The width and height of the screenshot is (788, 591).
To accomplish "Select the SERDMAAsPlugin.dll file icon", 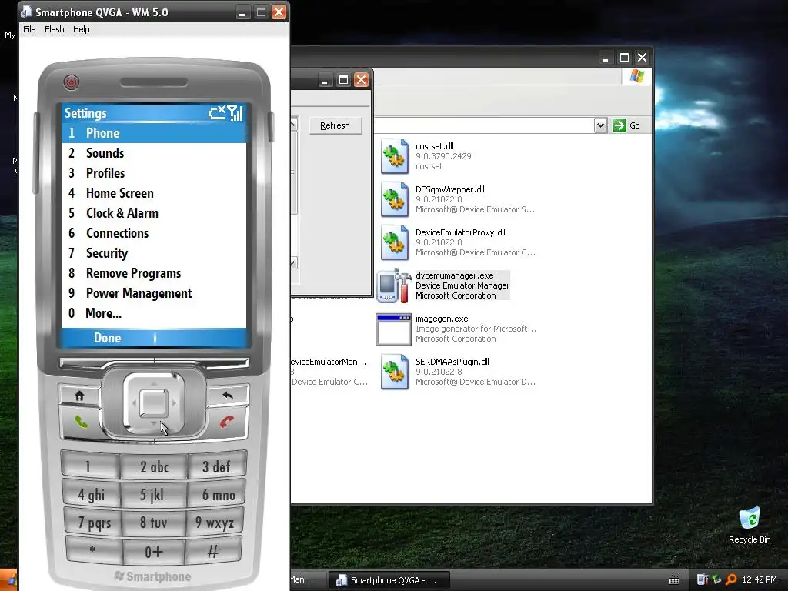I will pyautogui.click(x=395, y=372).
